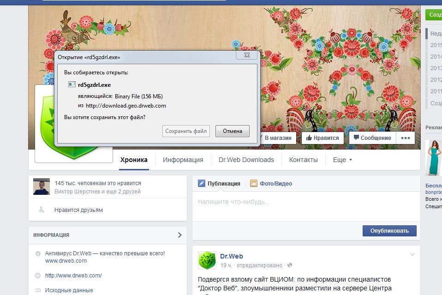The image size is (442, 295).
Task: Click the Нравится друзьям add-friend icon
Action: coord(42,210)
